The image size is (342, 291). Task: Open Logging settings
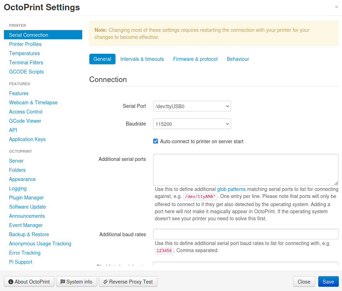18,188
